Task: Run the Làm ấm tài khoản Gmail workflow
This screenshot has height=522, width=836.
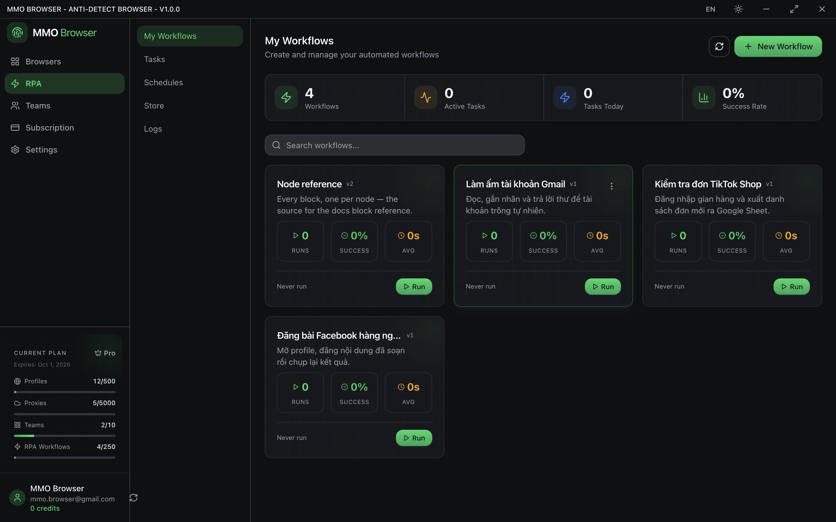Action: pyautogui.click(x=603, y=287)
